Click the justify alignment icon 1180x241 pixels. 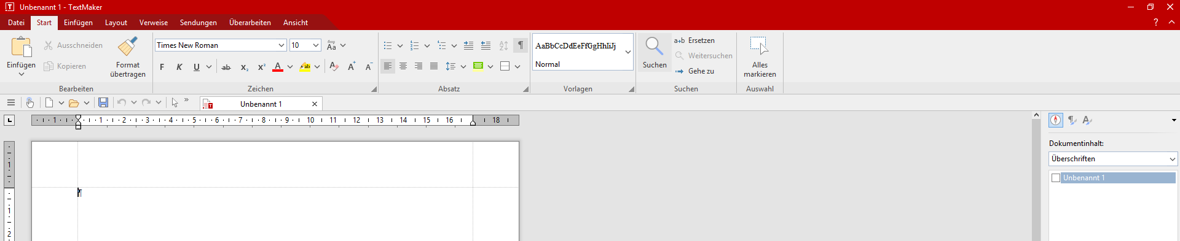[434, 66]
